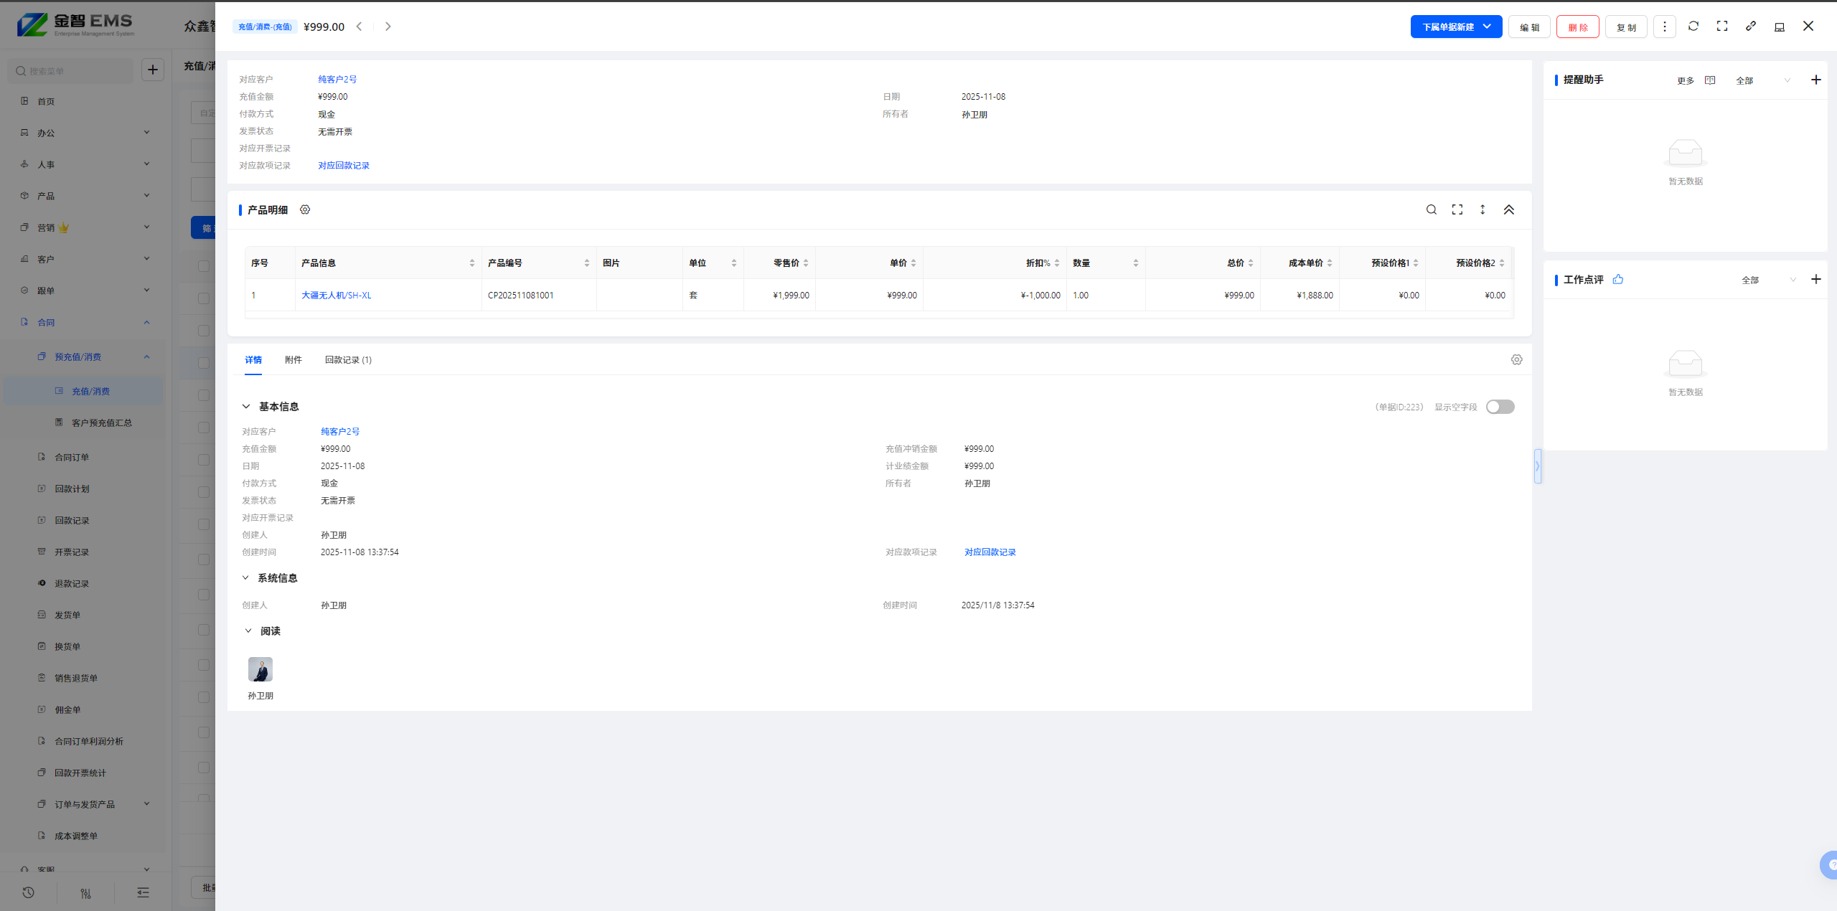Click the search icon in 产品明细

(1431, 209)
